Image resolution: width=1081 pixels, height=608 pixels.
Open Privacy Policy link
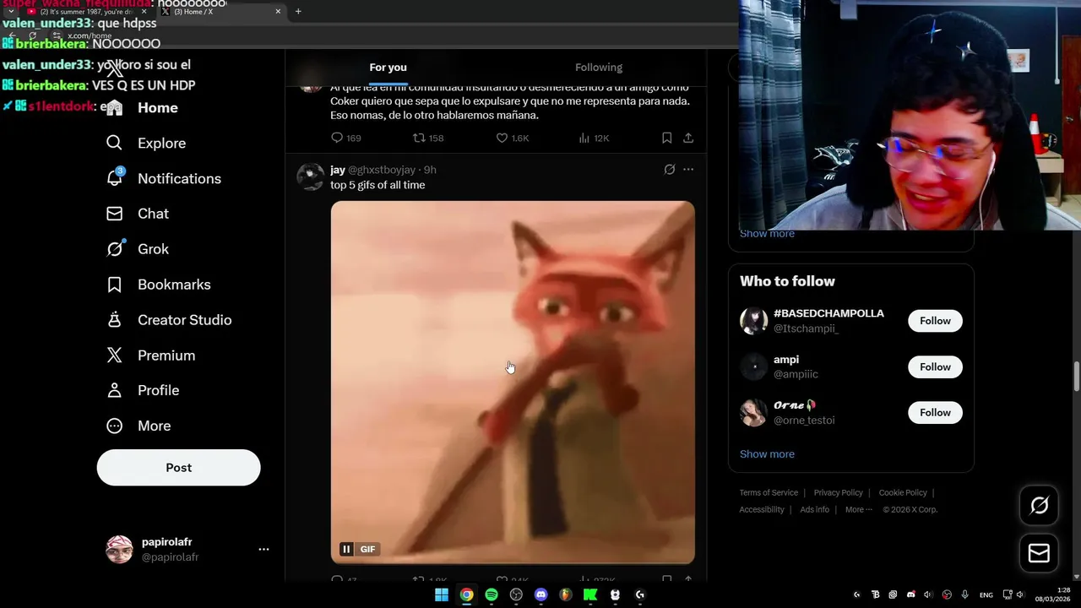pyautogui.click(x=838, y=492)
